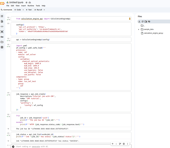170x148 pixels.
Task: Click the upload file icon in Files panel
Action: click(139, 22)
